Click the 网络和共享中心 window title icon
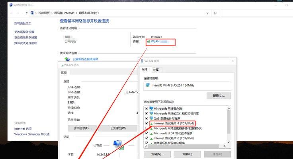 (x=11, y=5)
